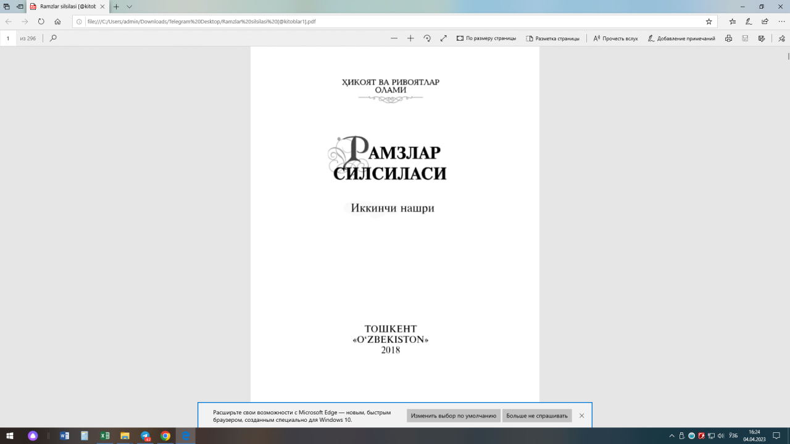Click По размеру страницы fit button
Viewport: 790px width, 444px height.
[x=486, y=38]
